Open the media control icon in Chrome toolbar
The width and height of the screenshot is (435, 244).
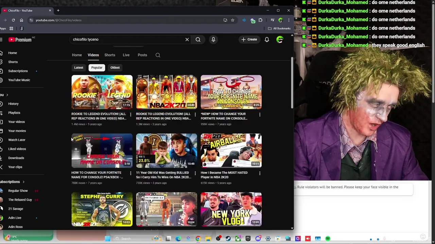pos(272,20)
